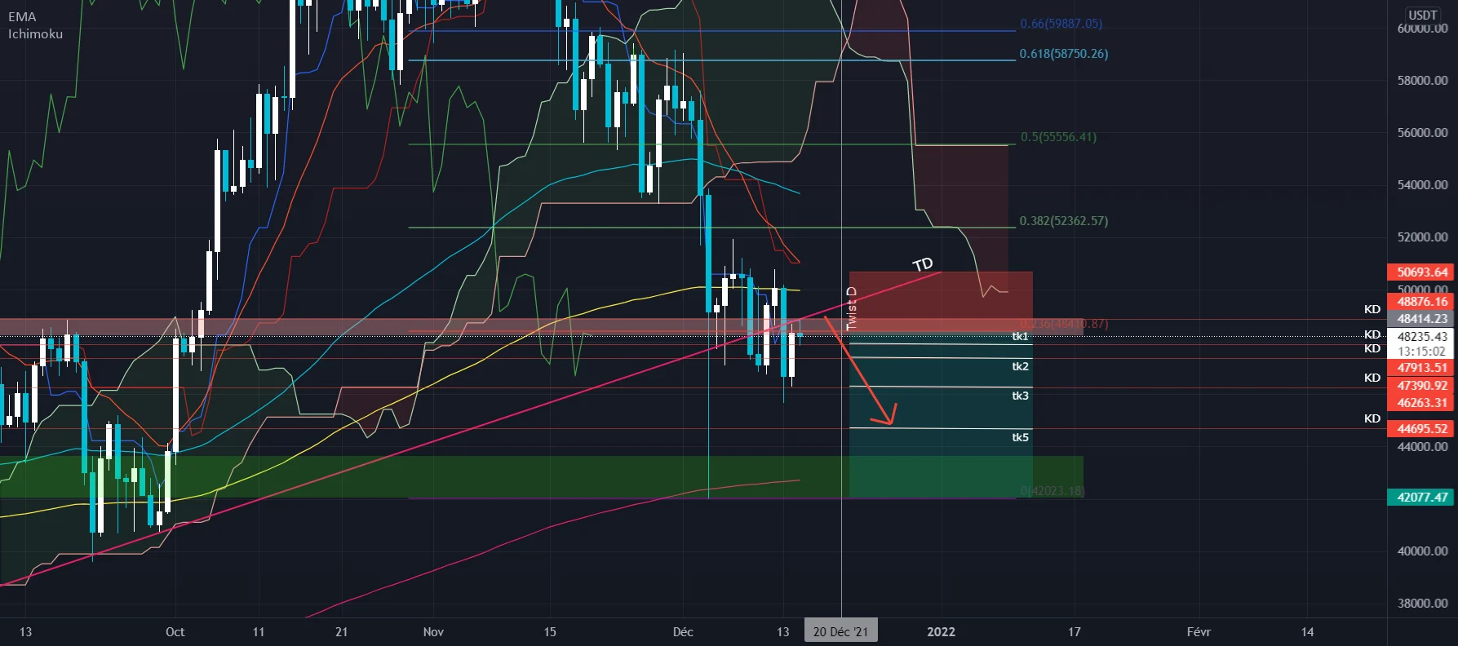The height and width of the screenshot is (646, 1458).
Task: Click the 40000.00 price axis label
Action: coord(1422,551)
